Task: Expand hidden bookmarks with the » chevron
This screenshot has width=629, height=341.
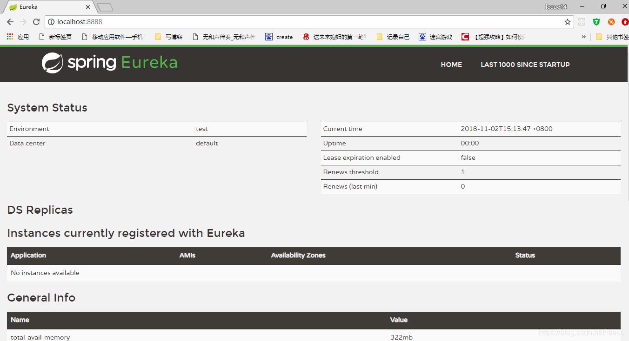Action: coord(584,37)
